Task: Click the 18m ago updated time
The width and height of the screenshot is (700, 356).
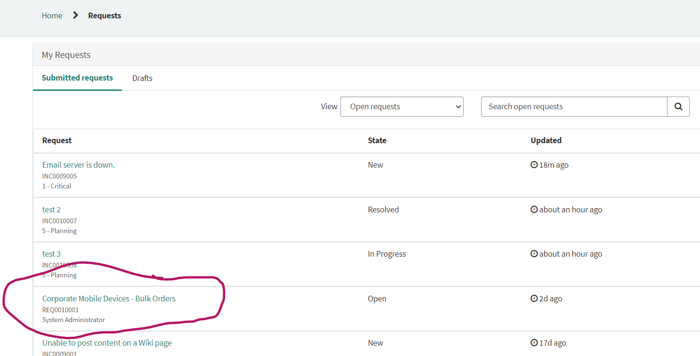Action: 554,165
